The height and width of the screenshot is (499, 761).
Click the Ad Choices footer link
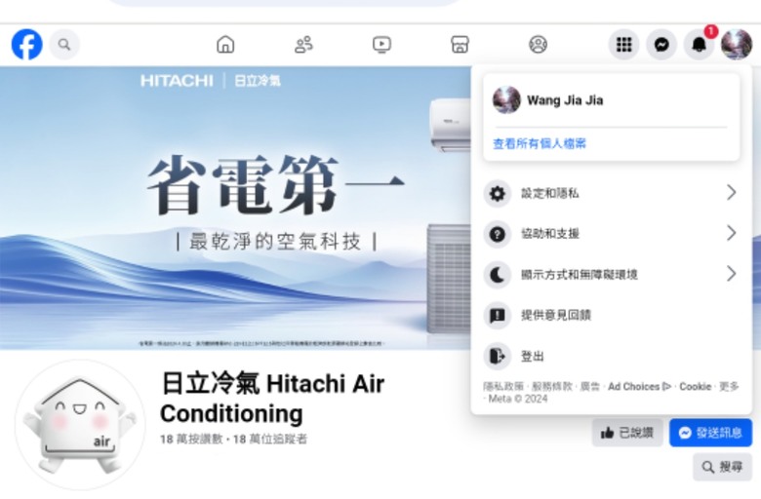(x=639, y=387)
